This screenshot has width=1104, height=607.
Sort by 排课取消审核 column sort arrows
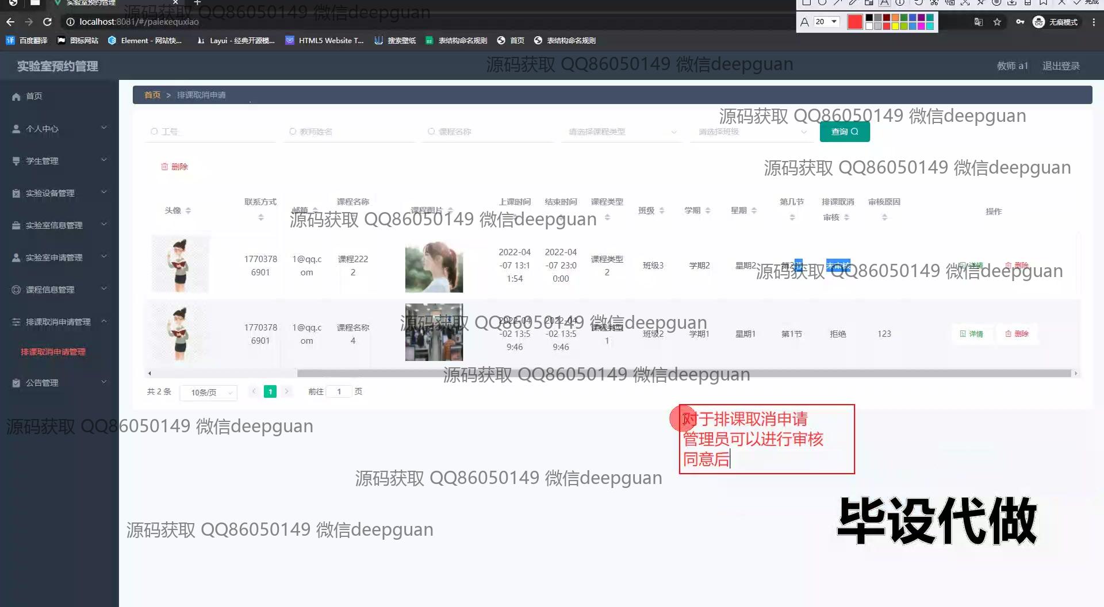click(x=846, y=217)
